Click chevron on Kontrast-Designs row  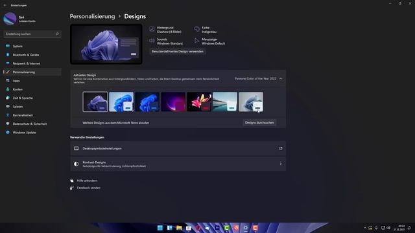281,164
